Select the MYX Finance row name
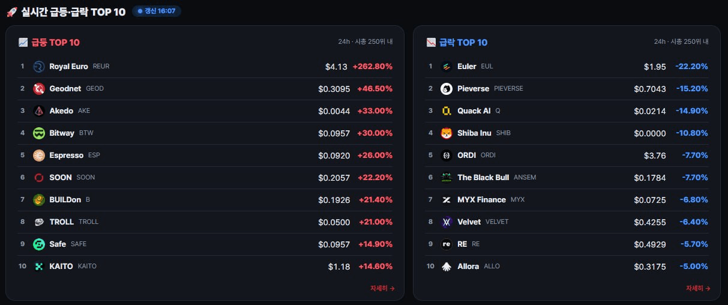Viewport: 728px width, 305px height. pyautogui.click(x=491, y=200)
